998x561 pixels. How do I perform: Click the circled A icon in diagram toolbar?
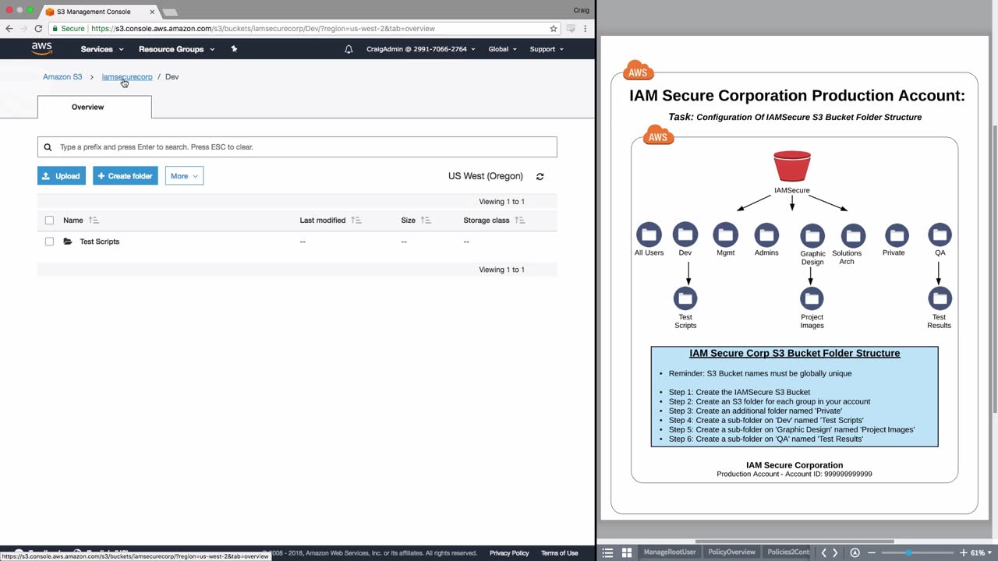tap(855, 552)
